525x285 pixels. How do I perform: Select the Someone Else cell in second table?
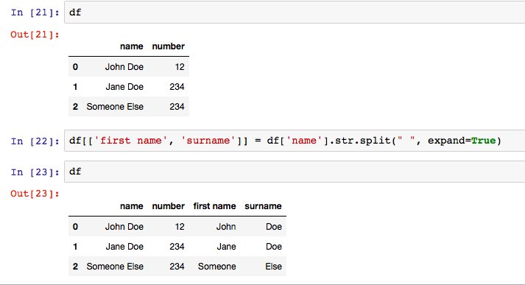tap(115, 267)
